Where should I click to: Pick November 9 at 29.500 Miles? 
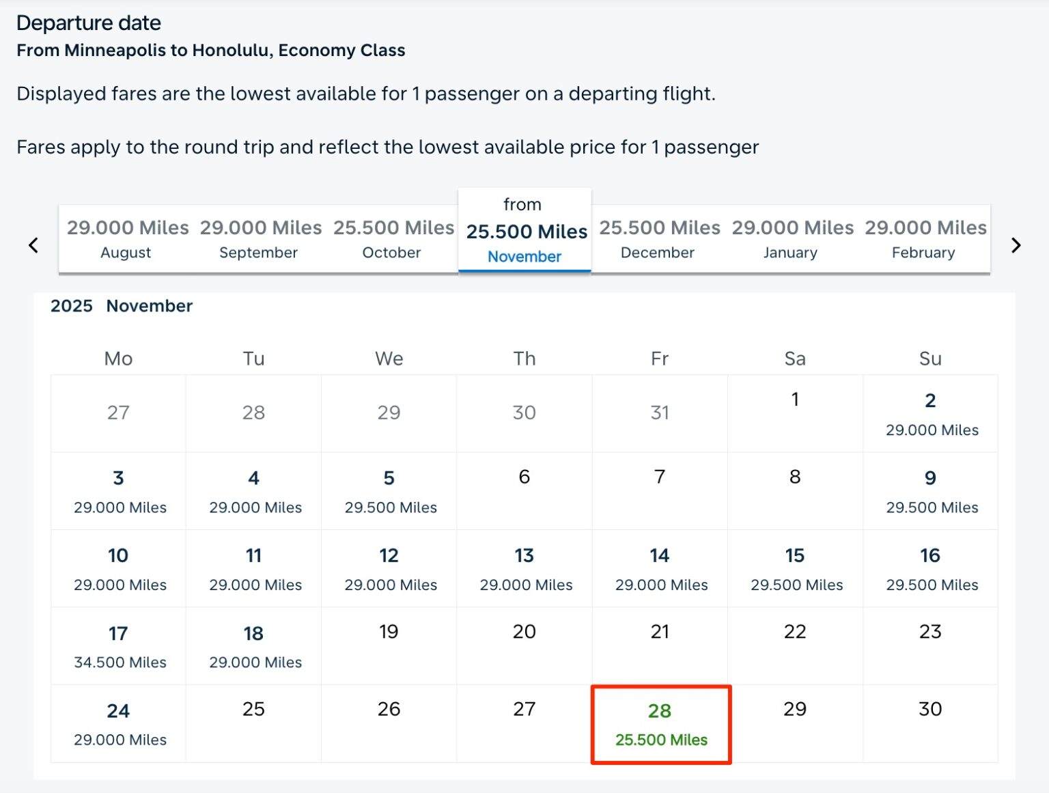click(930, 490)
